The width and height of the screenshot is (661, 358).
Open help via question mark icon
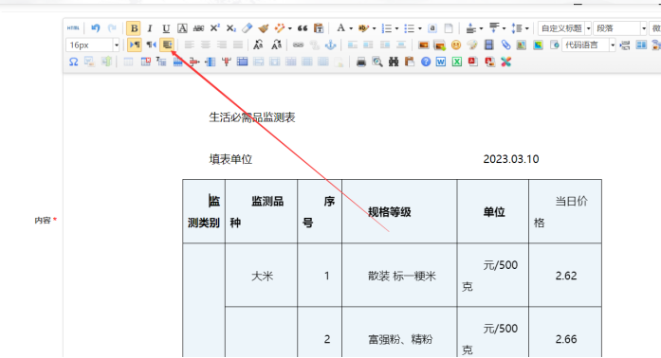(x=426, y=62)
